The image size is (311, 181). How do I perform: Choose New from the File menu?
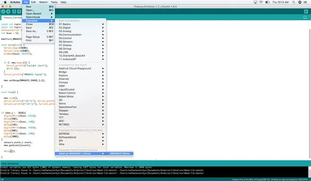point(38,7)
